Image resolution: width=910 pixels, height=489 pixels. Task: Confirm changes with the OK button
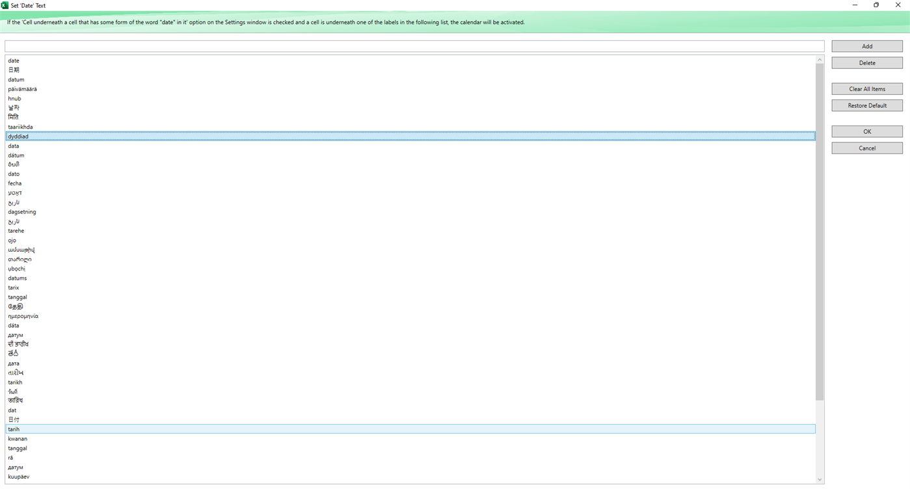point(866,131)
